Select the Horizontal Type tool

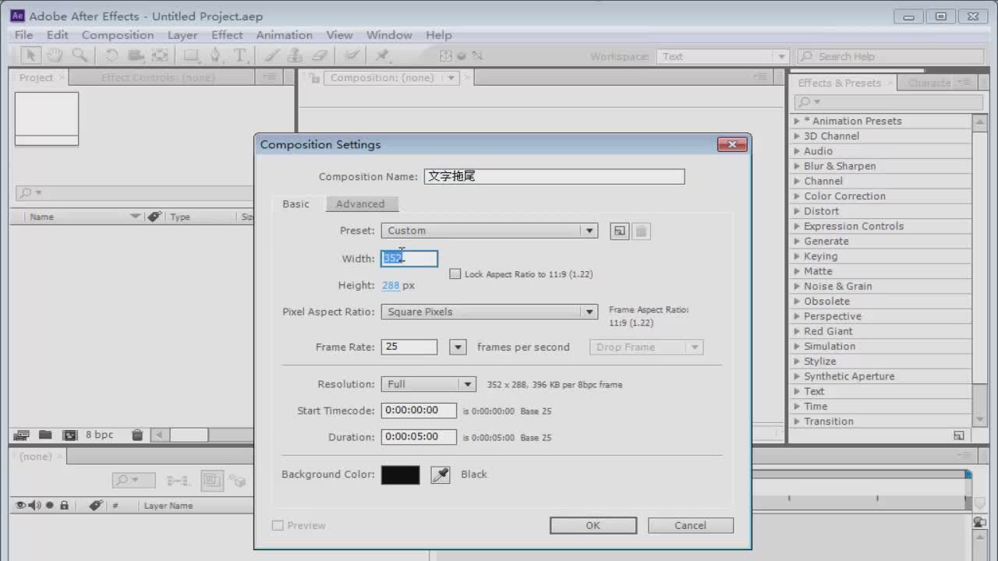pos(240,55)
